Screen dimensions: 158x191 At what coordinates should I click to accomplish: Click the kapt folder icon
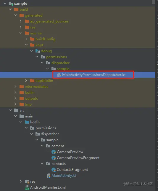(x=32, y=45)
